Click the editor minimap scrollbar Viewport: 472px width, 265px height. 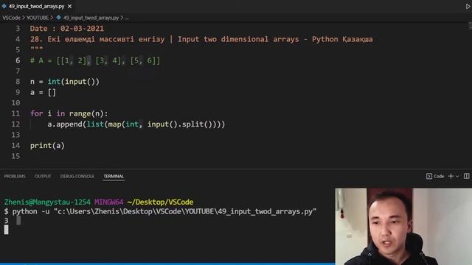[x=470, y=26]
